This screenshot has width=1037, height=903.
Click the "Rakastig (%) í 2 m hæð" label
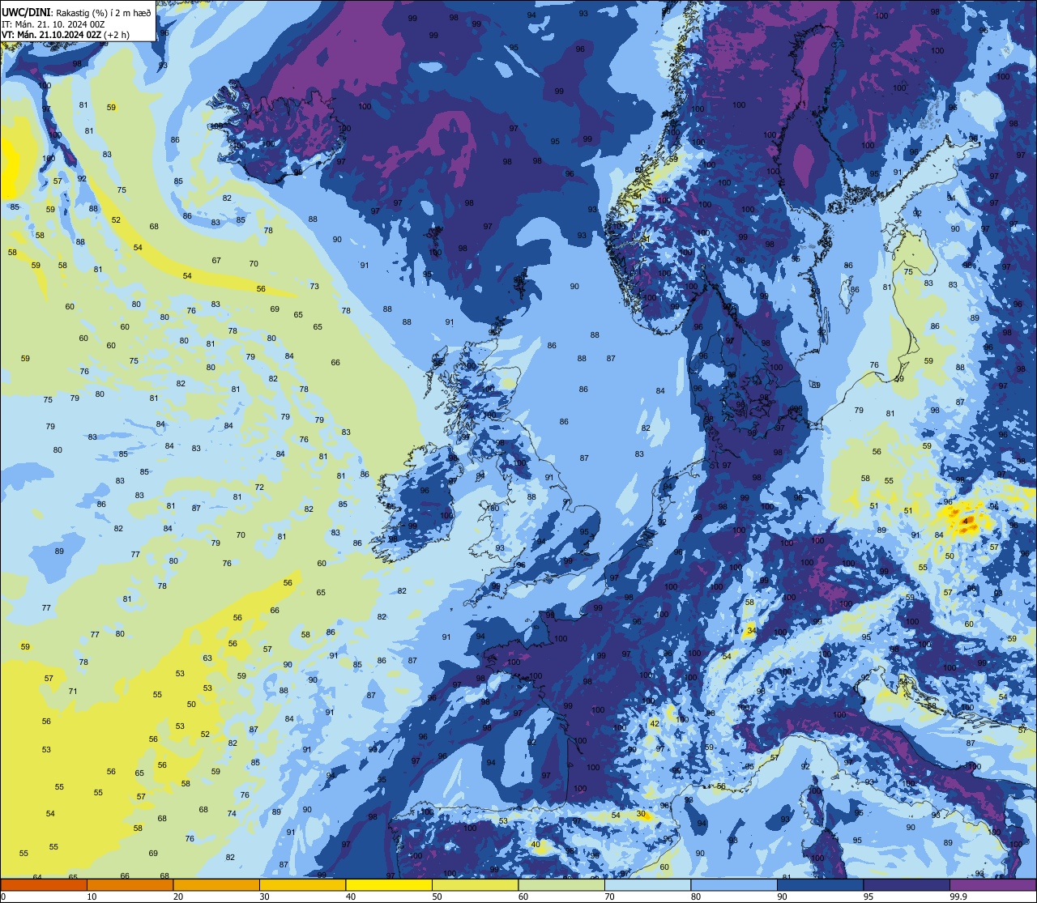tap(103, 13)
